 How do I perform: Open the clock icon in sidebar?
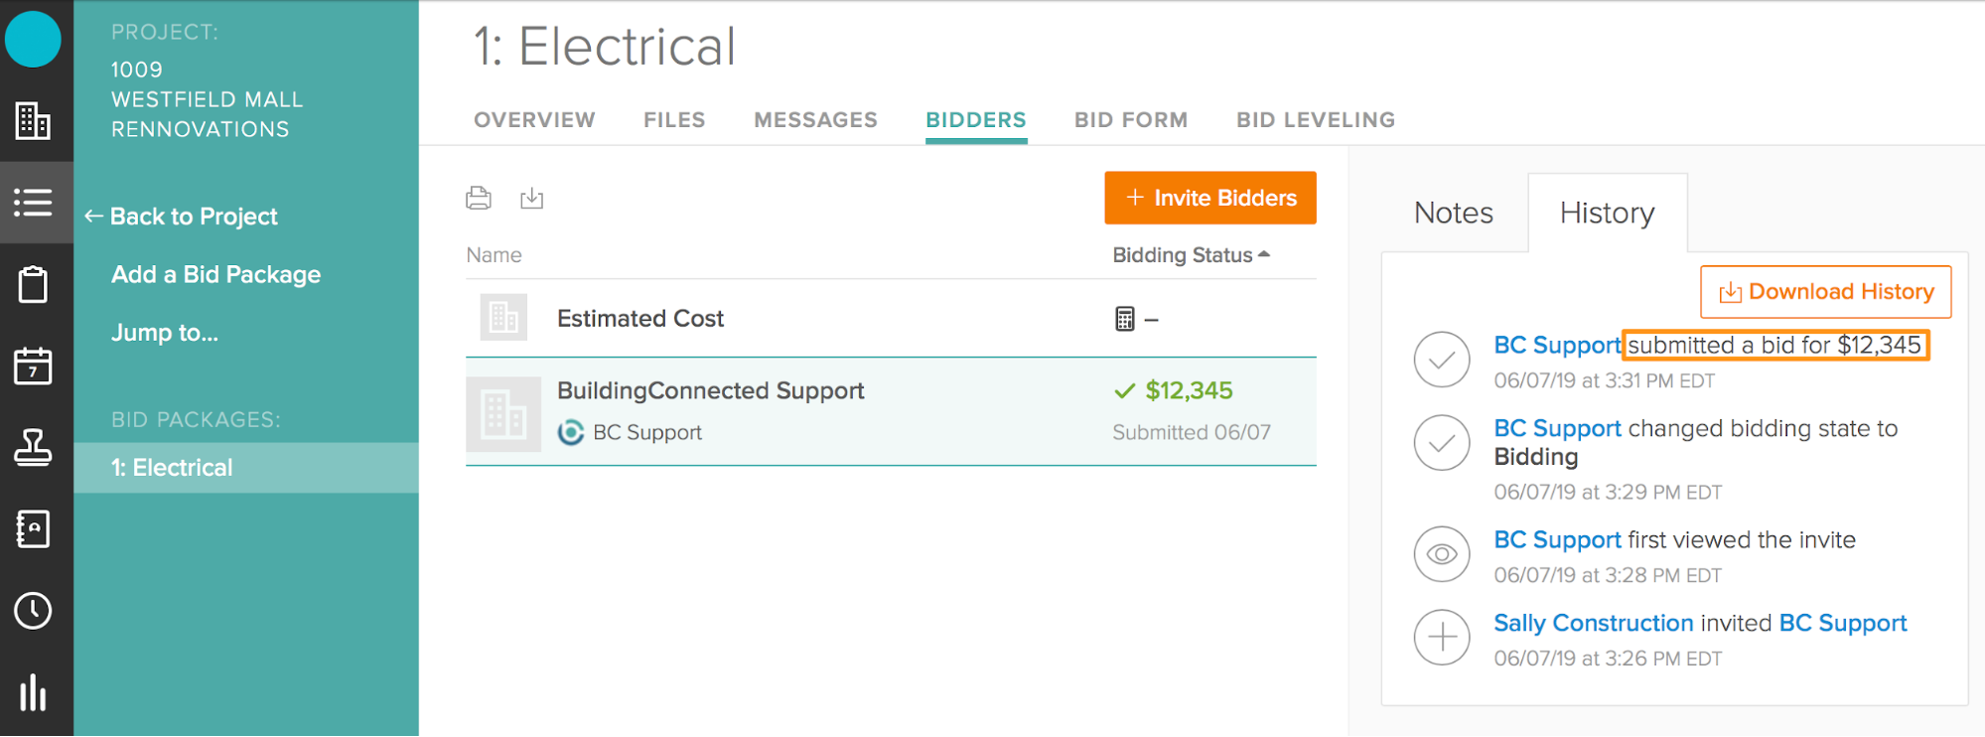point(33,611)
